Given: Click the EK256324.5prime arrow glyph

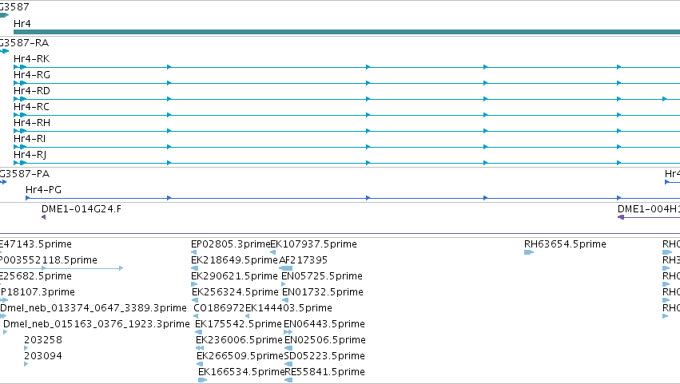Looking at the screenshot, I should (195, 300).
